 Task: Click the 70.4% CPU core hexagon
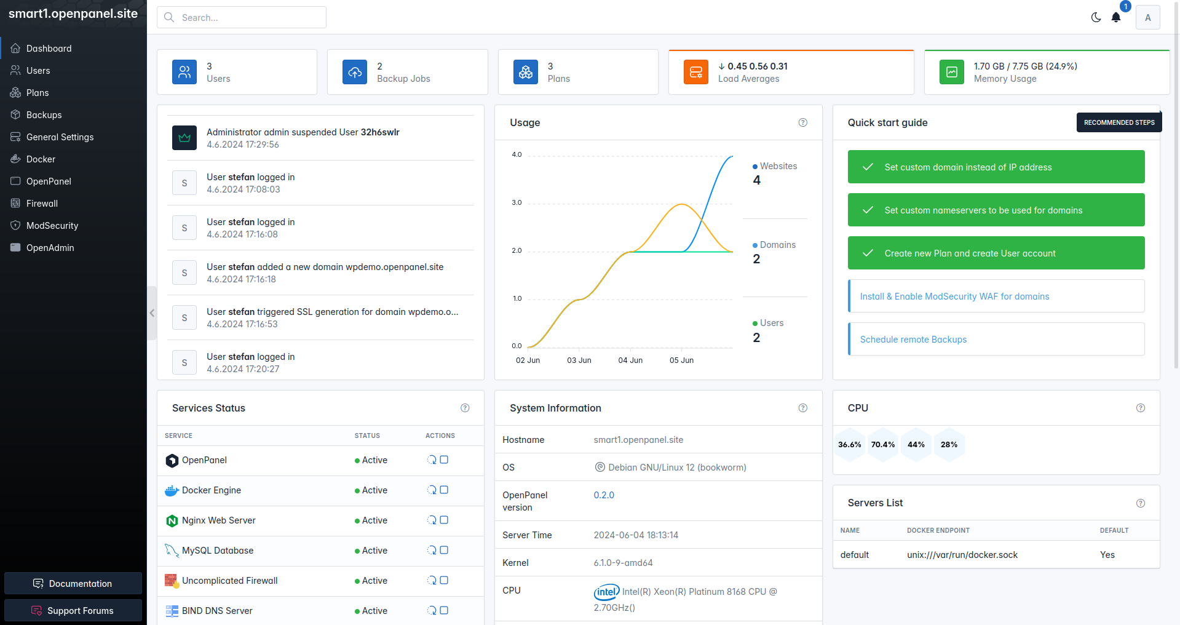[883, 444]
